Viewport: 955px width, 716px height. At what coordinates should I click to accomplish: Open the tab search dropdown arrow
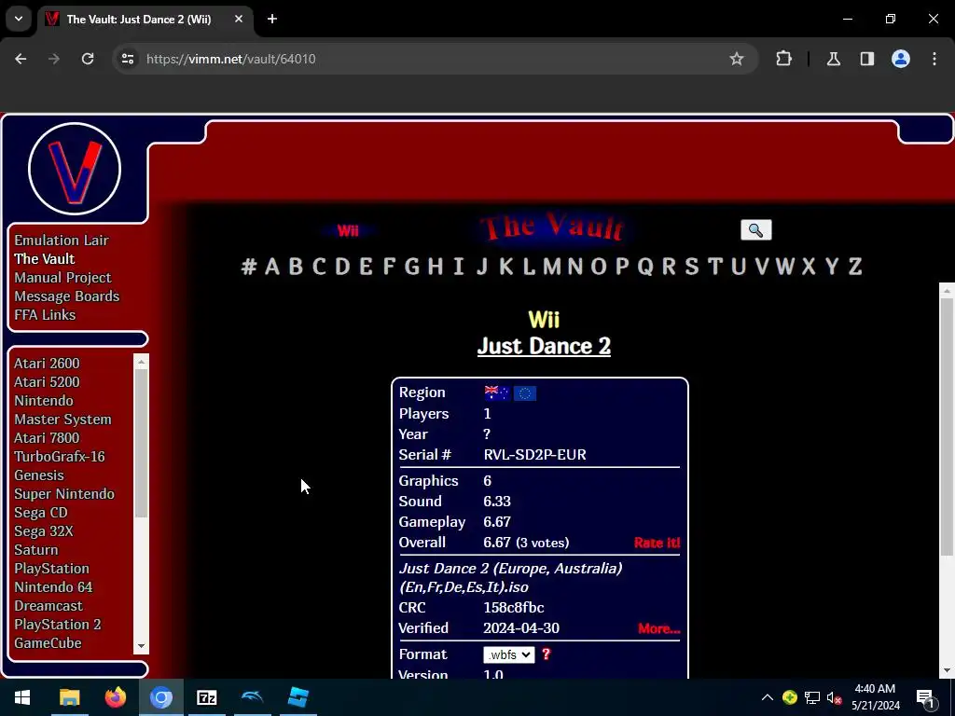pos(19,19)
